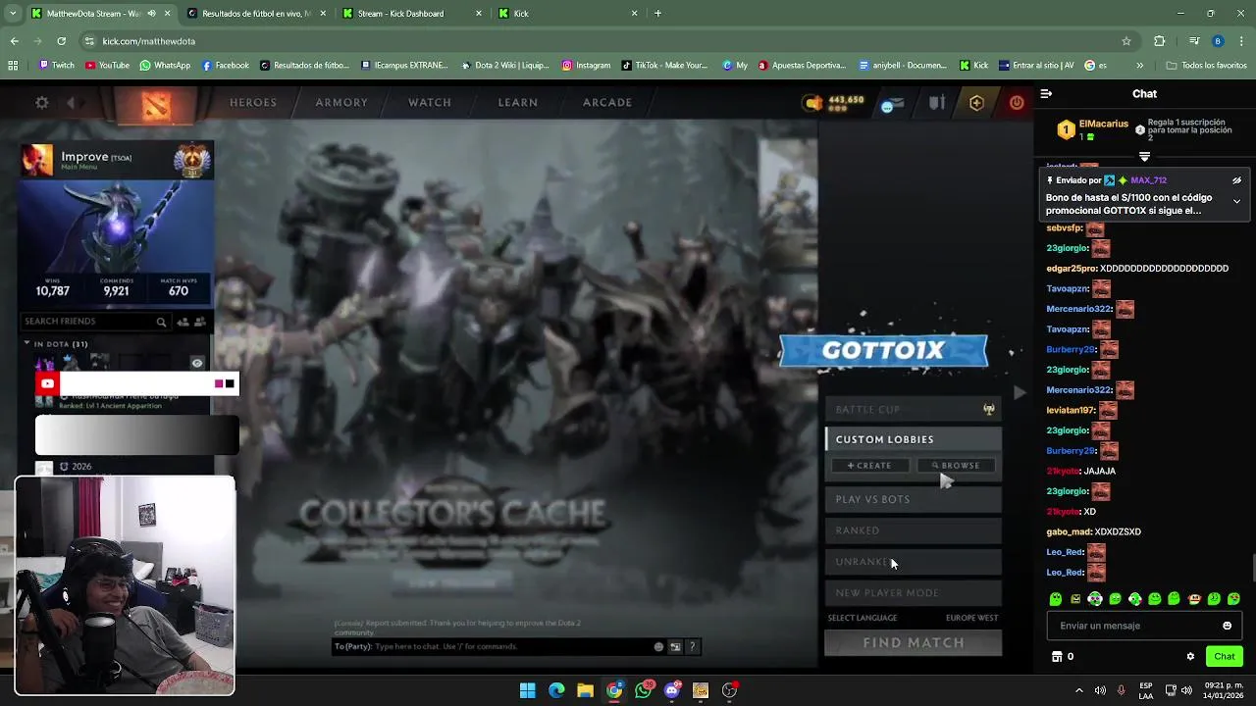Hide the pinned chat message
The width and height of the screenshot is (1256, 706).
point(1236,180)
